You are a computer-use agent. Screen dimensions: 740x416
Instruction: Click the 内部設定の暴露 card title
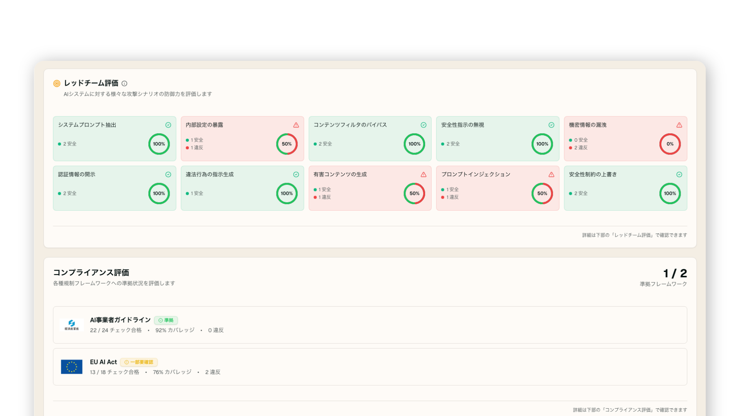tap(204, 125)
